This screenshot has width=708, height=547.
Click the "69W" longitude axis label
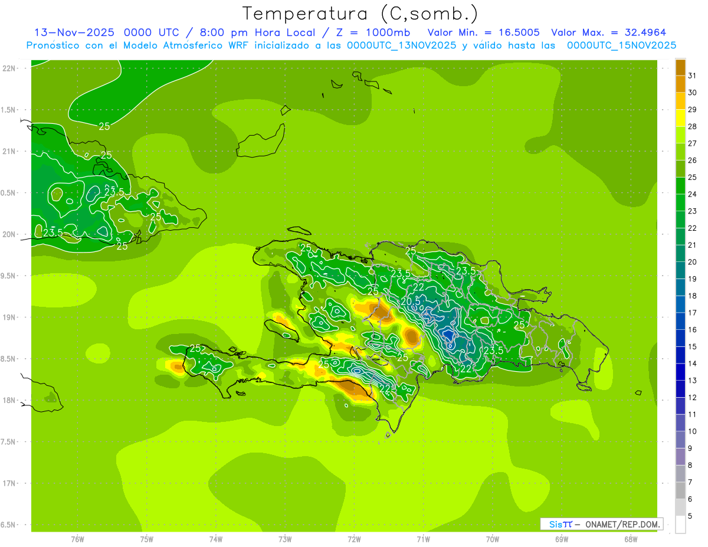(562, 539)
